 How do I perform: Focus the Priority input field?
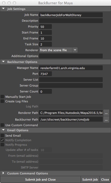[x=45, y=27]
